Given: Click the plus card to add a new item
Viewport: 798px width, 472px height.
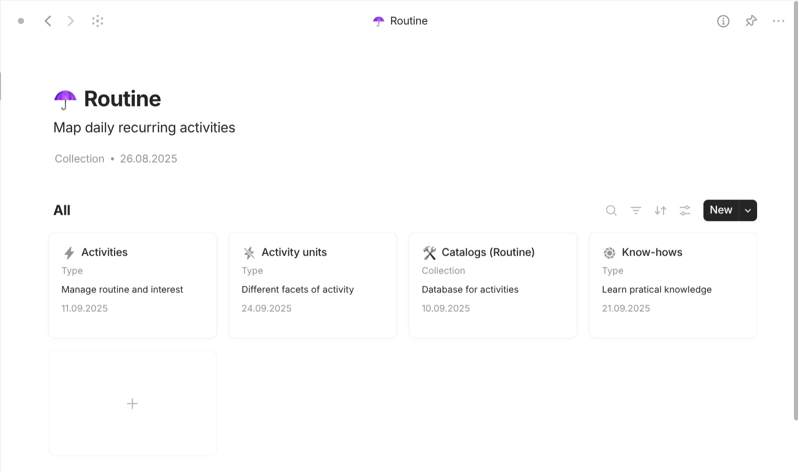Looking at the screenshot, I should point(132,403).
